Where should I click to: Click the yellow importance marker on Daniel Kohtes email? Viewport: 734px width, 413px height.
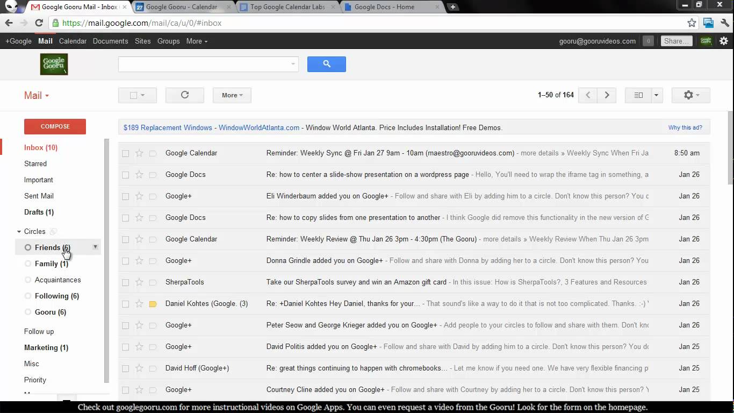[153, 304]
